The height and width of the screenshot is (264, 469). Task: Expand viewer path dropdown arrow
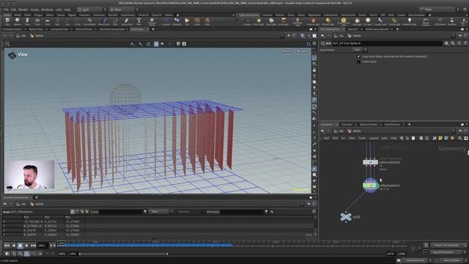(281, 36)
